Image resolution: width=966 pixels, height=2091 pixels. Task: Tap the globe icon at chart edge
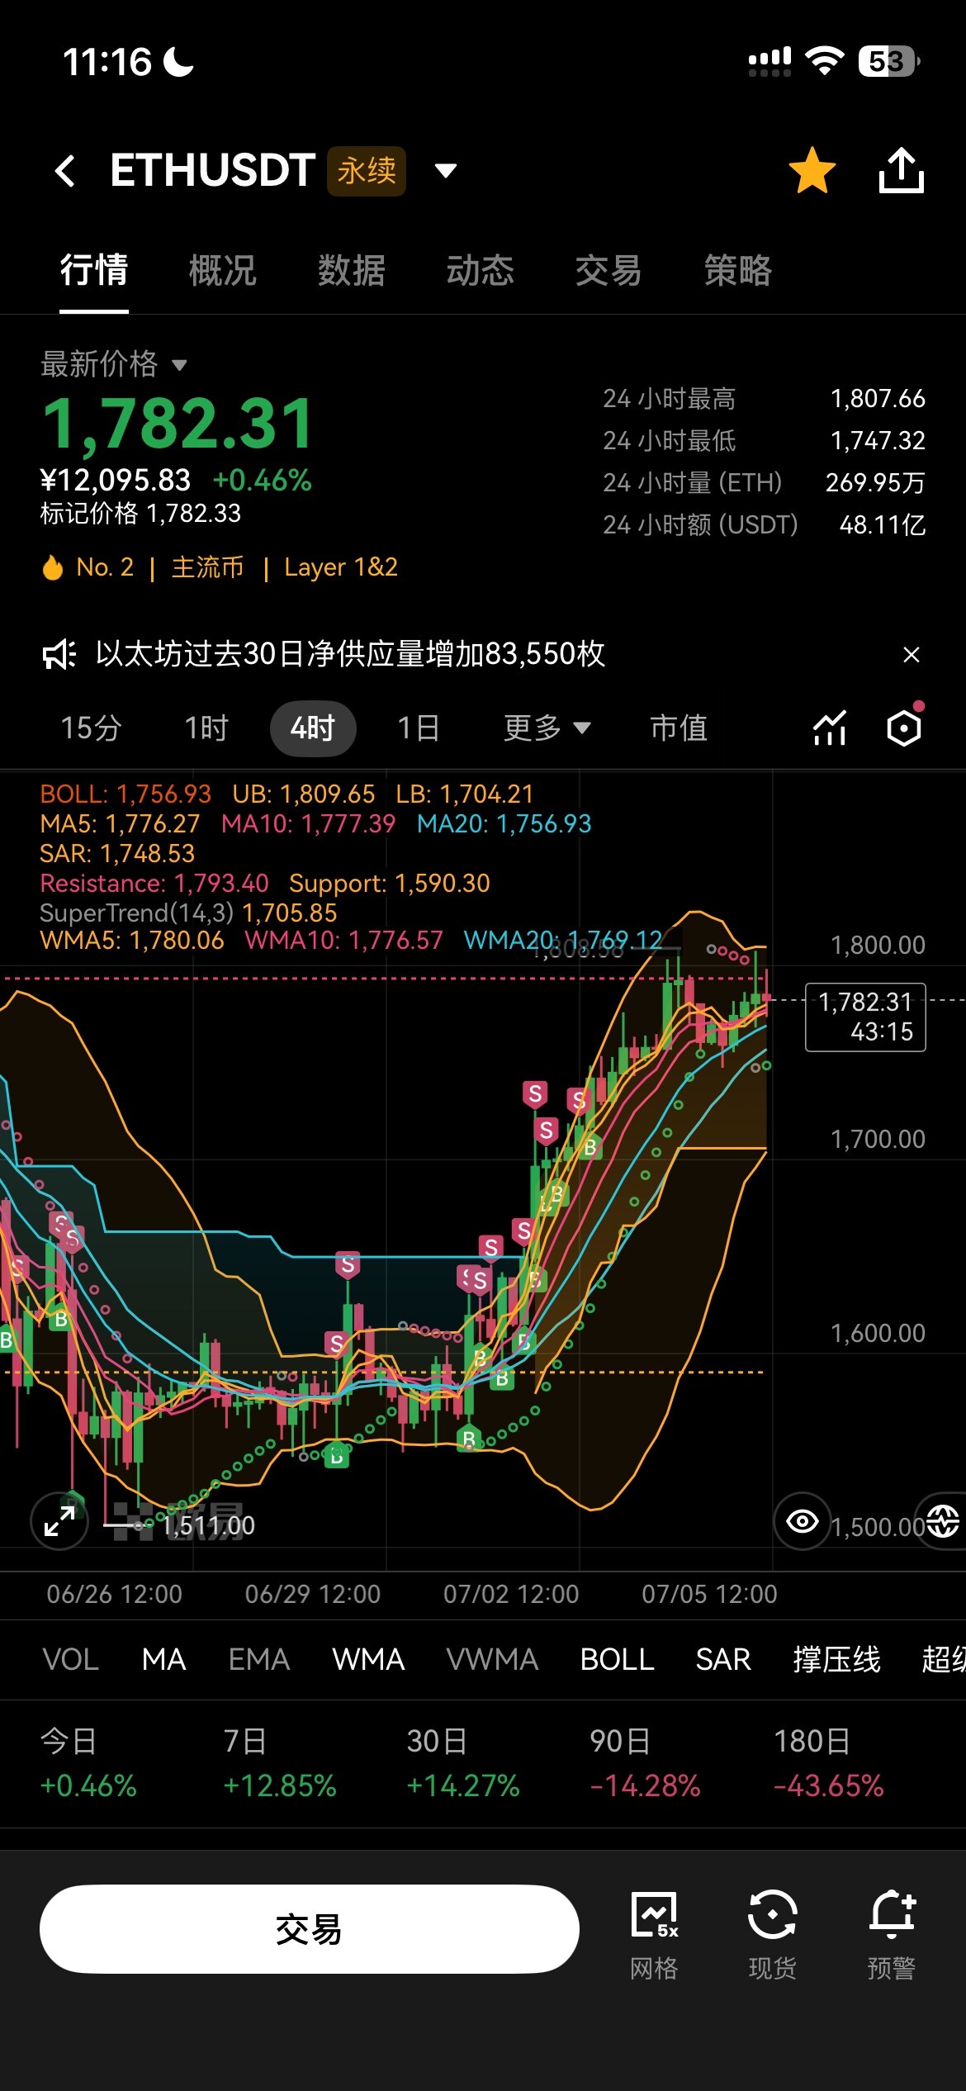942,1521
